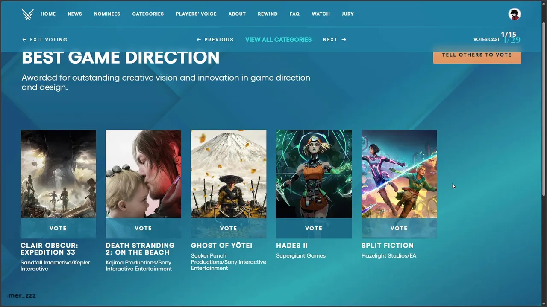The image size is (547, 307).
Task: Open the NOMINEES menu item
Action: [107, 14]
